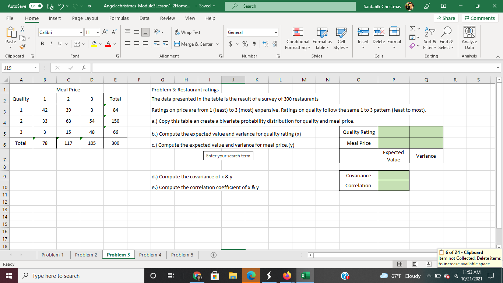
Task: Toggle the AutoSave switch
Action: click(x=35, y=6)
